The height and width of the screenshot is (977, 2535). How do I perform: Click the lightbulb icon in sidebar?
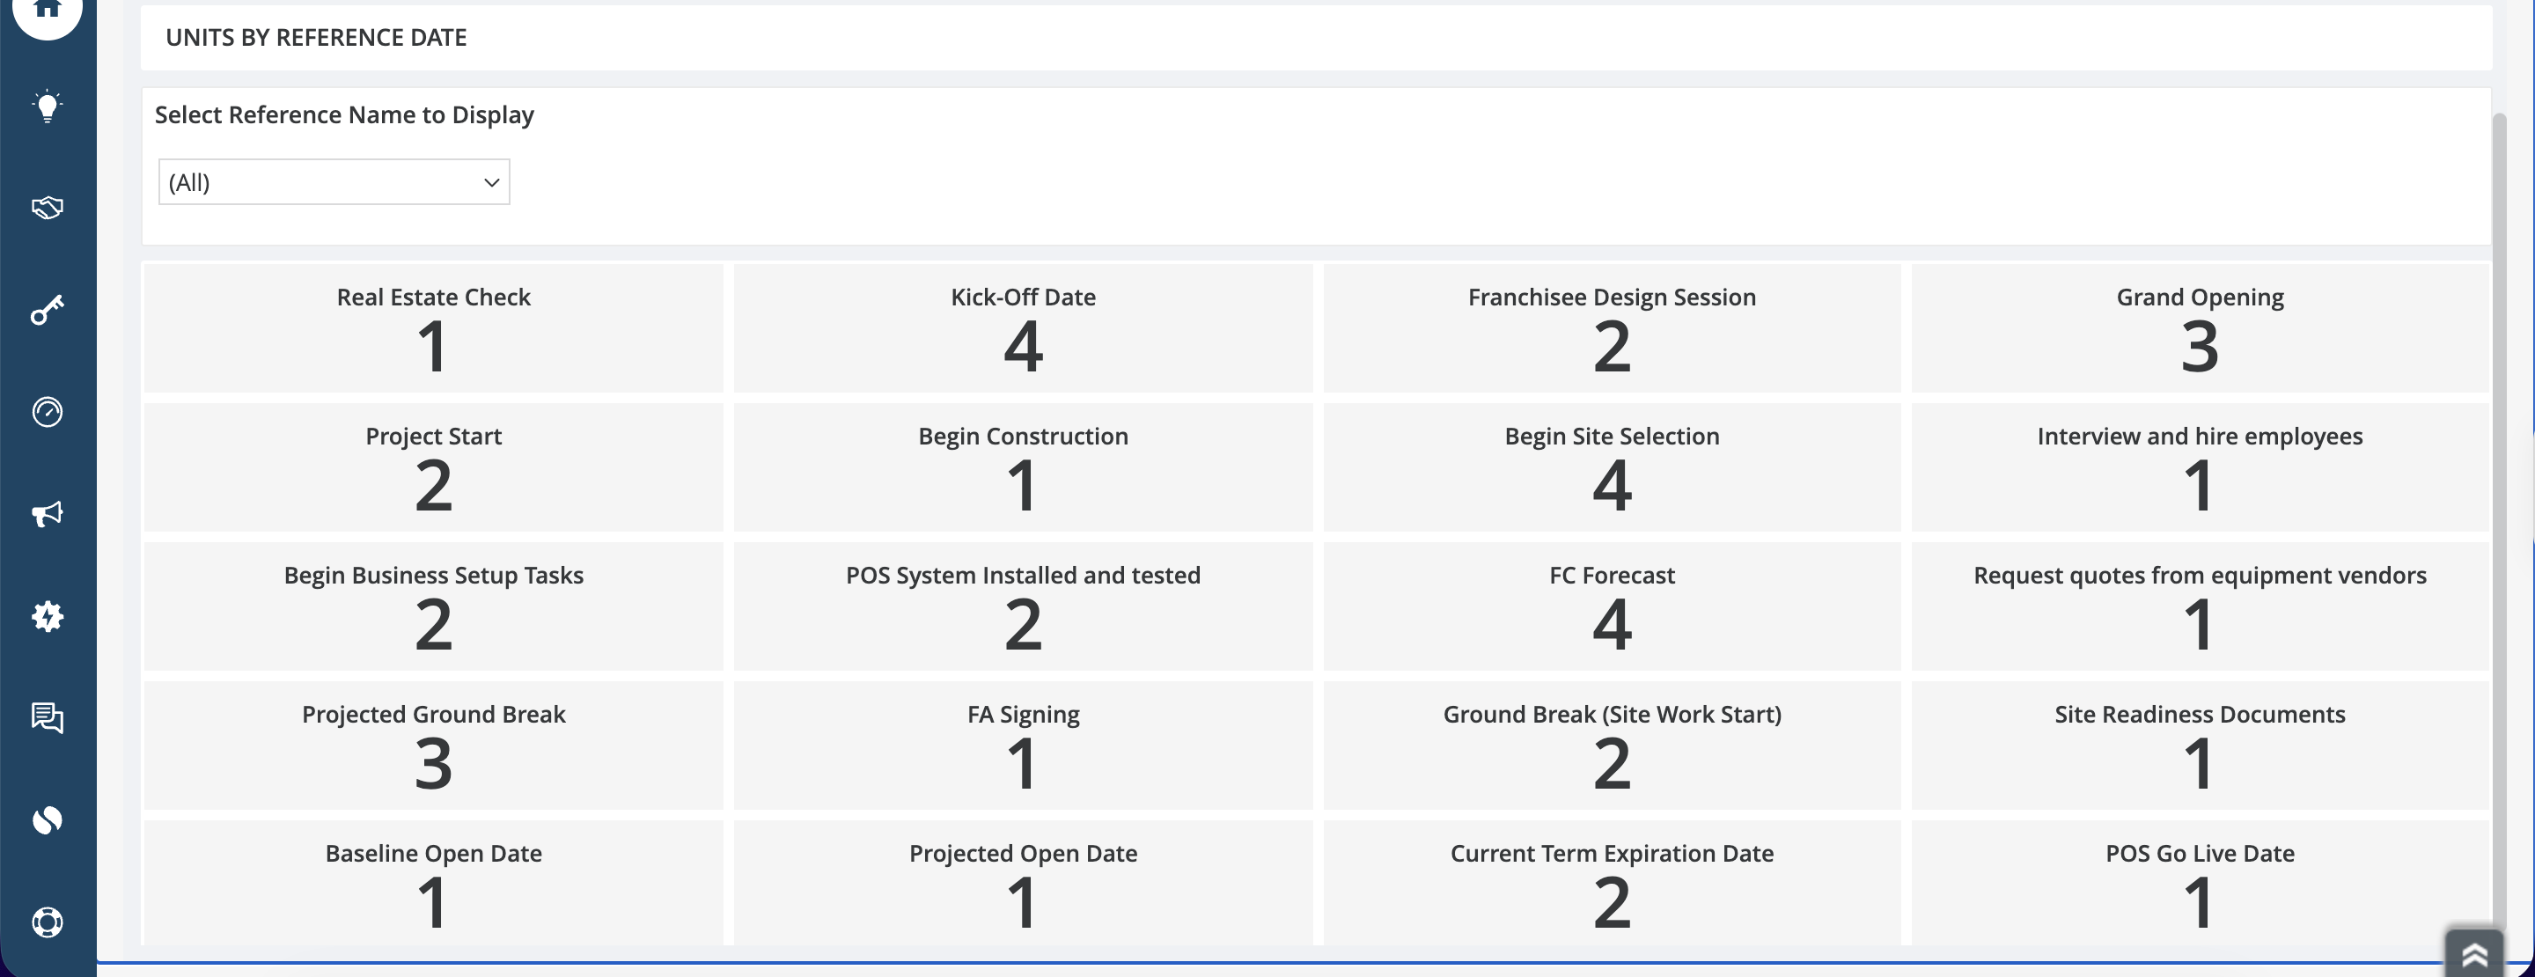pos(48,107)
